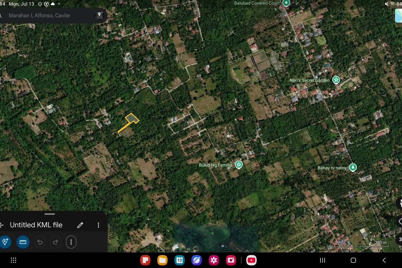
Task: Rename project with the pencil edit icon
Action: (x=80, y=225)
